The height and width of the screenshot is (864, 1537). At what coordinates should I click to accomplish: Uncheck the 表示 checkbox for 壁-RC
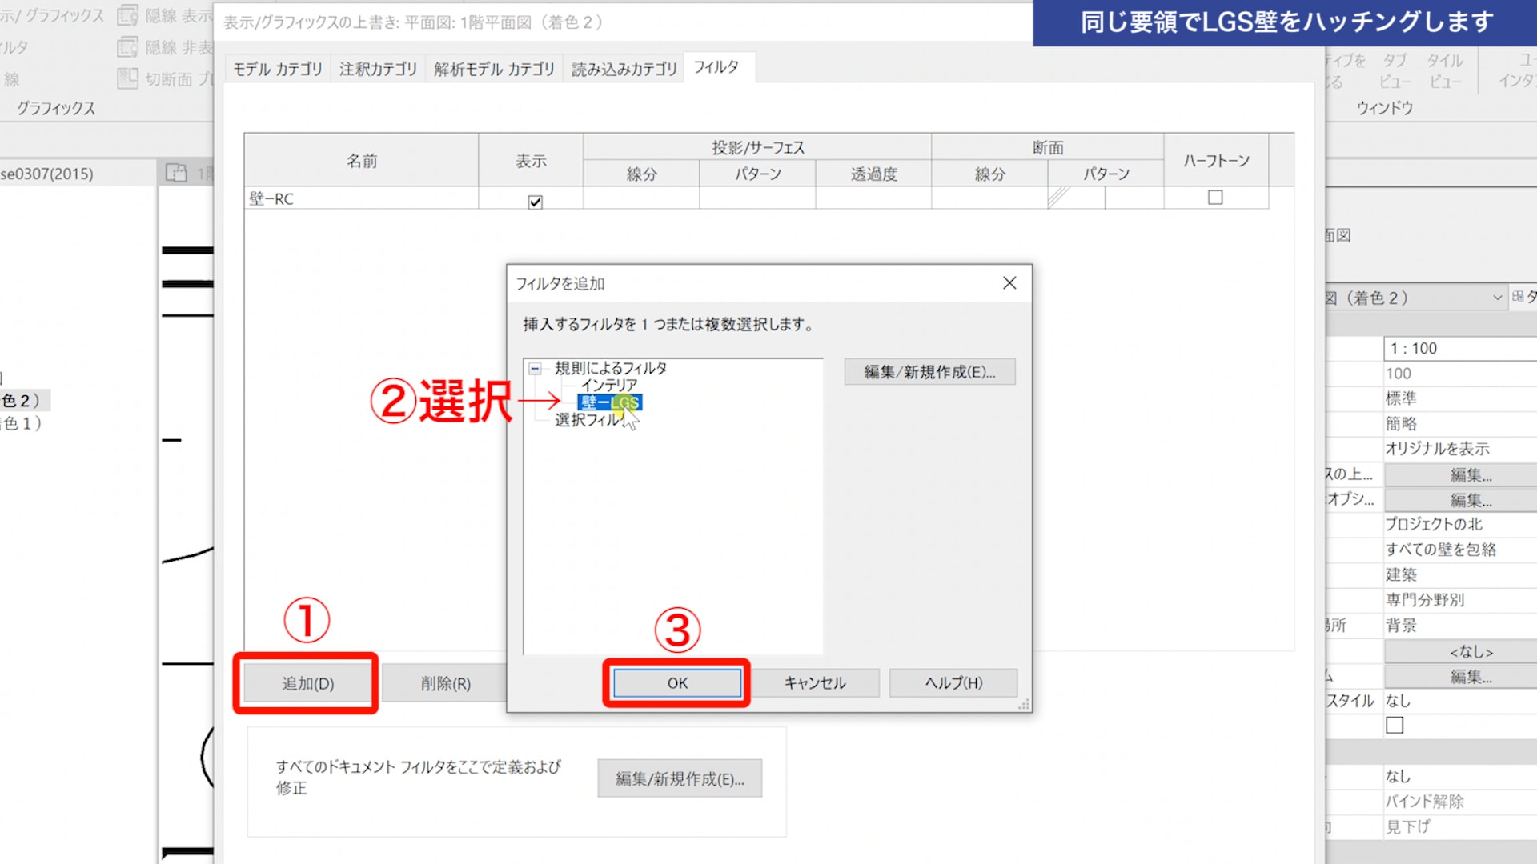(535, 202)
